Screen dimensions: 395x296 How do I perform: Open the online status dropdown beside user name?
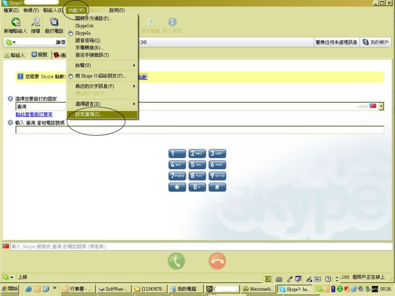10,42
